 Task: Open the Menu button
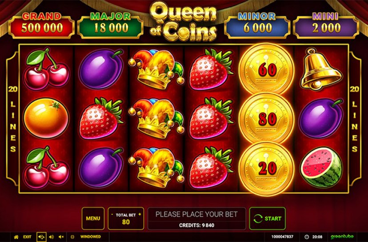(93, 219)
